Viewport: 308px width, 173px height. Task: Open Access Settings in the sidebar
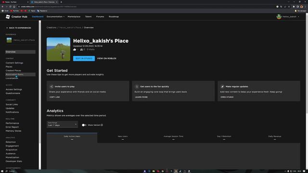[14, 89]
